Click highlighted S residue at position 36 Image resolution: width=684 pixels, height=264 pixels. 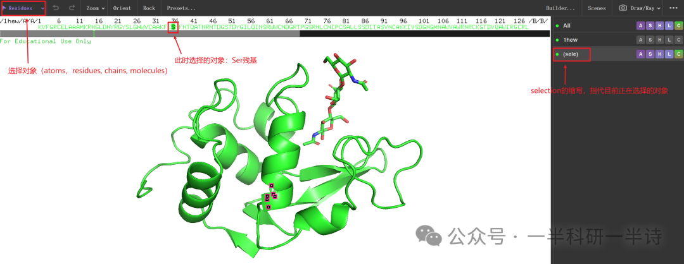[173, 27]
